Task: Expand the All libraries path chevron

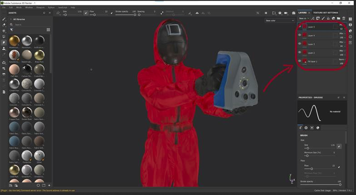Action: [x=11, y=19]
